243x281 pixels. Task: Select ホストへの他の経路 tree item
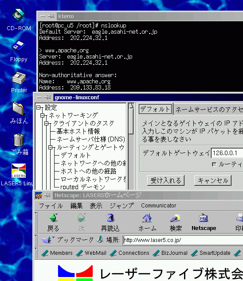(x=88, y=171)
